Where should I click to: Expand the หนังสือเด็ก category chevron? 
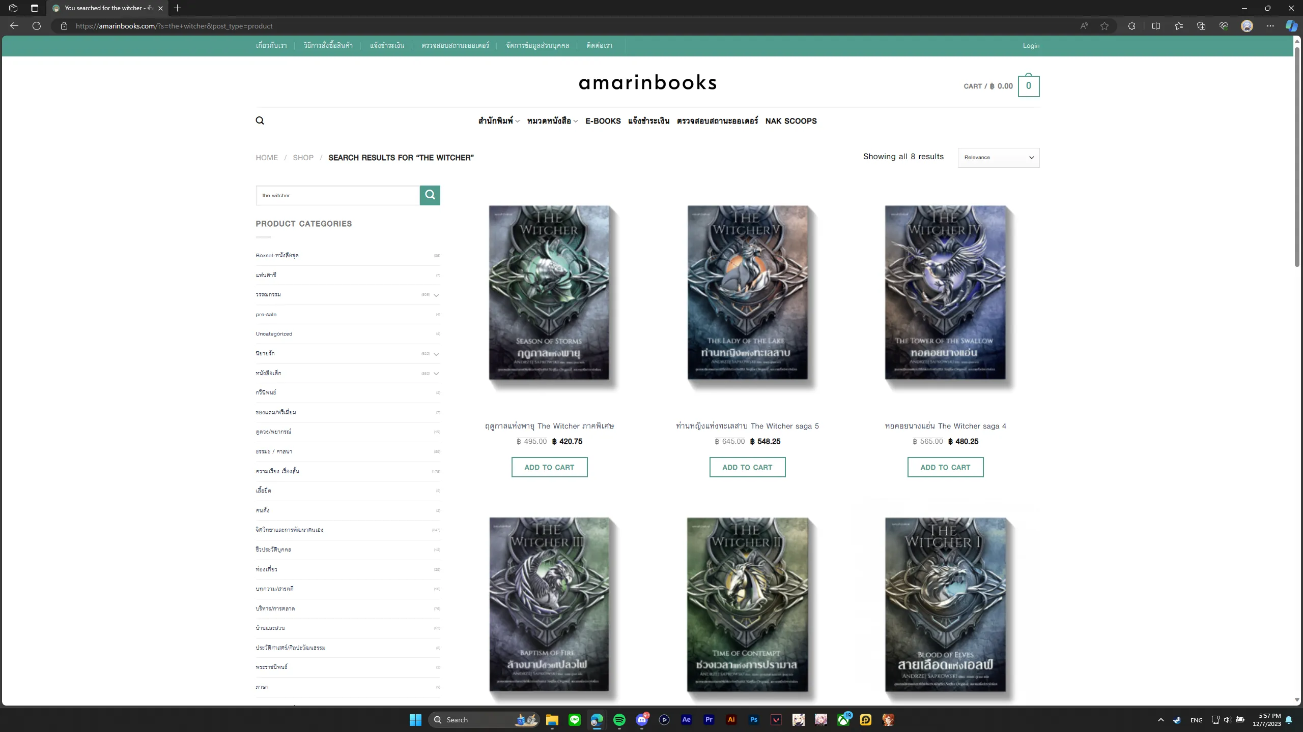point(436,374)
